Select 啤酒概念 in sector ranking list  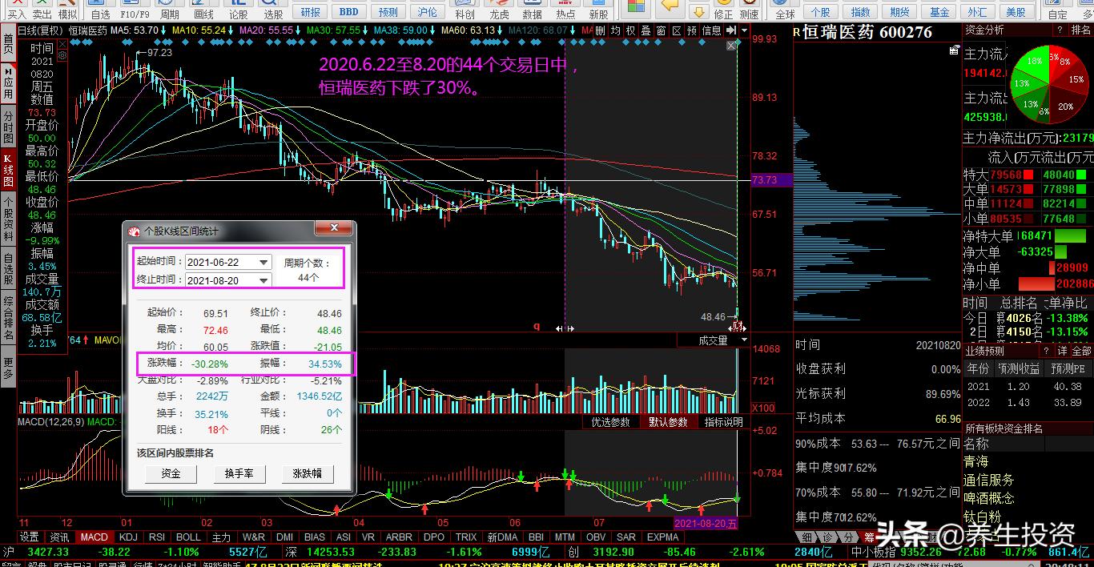coord(988,498)
